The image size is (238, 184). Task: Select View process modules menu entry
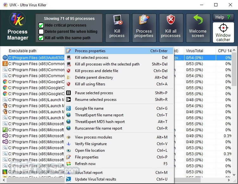(x=119, y=137)
